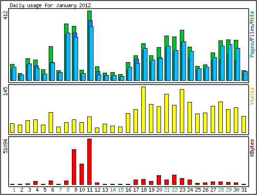Image resolution: width=257 pixels, height=195 pixels.
Task: Click the yellow Visits bar for day 6
Action: pos(51,122)
